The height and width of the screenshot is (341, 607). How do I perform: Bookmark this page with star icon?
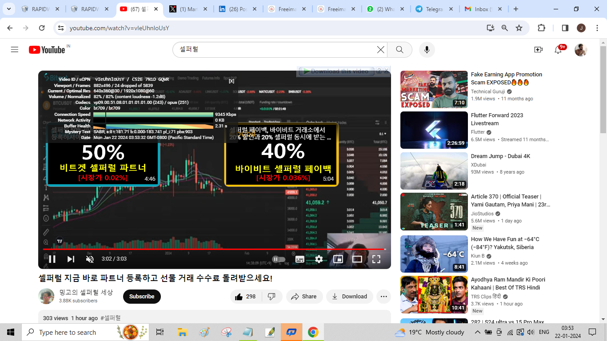pyautogui.click(x=519, y=28)
